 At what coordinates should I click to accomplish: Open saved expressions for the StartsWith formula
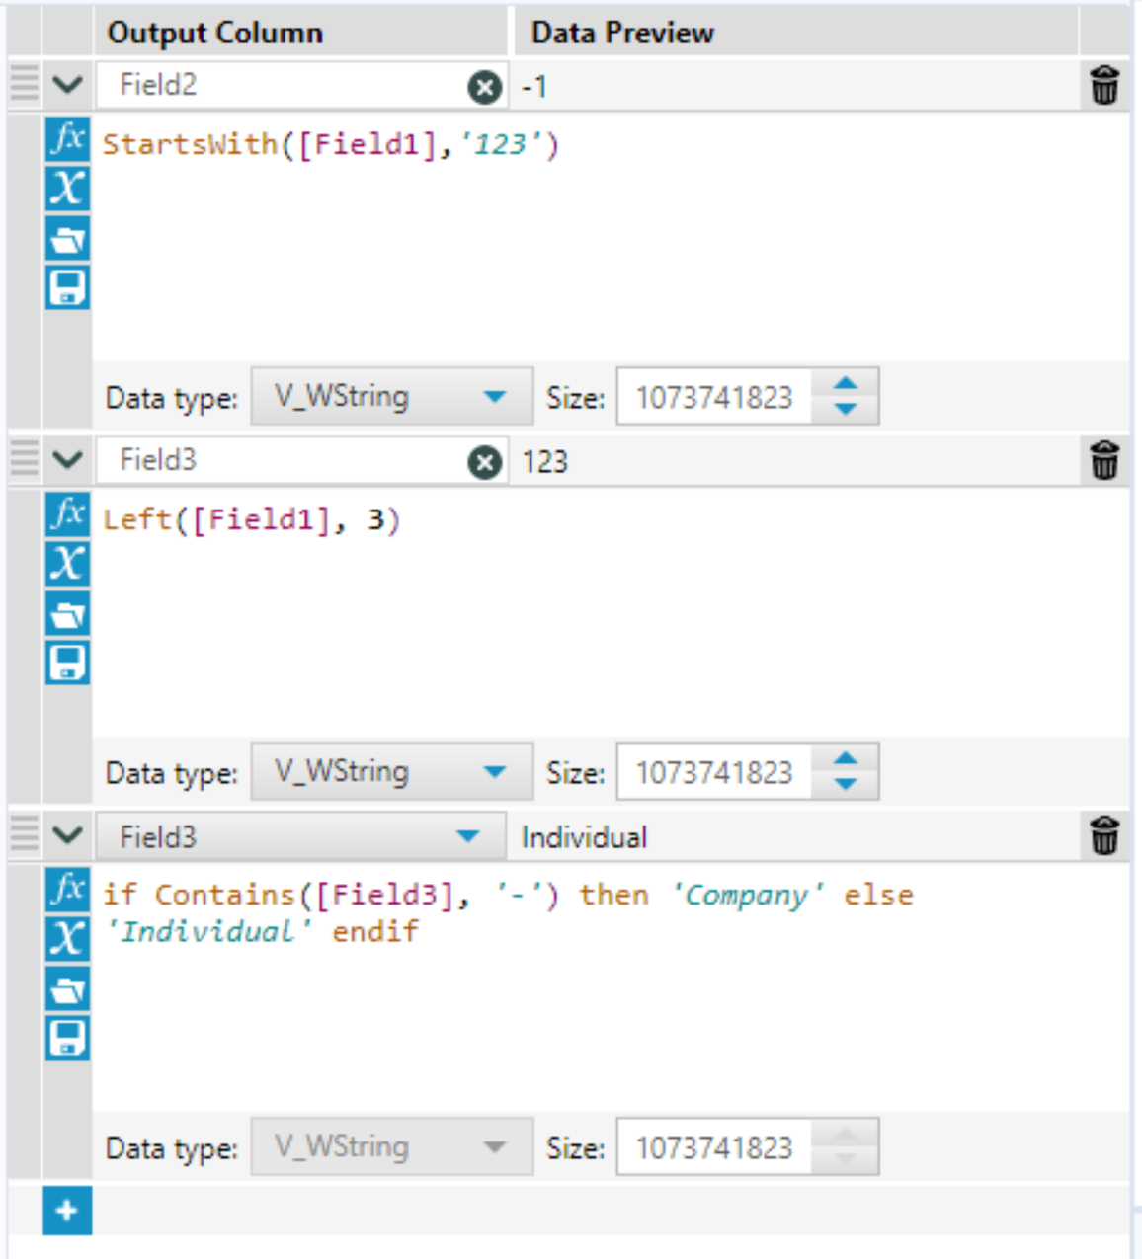point(67,239)
